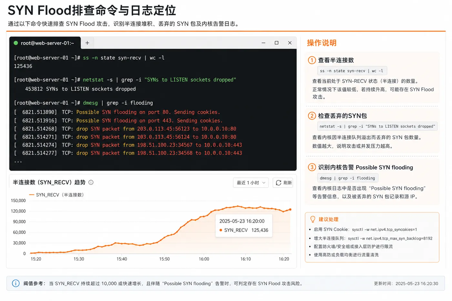Viewport: 452px width, 301px height.
Task: Click the info icon beside 半连接数 趋势
Action: (x=91, y=182)
